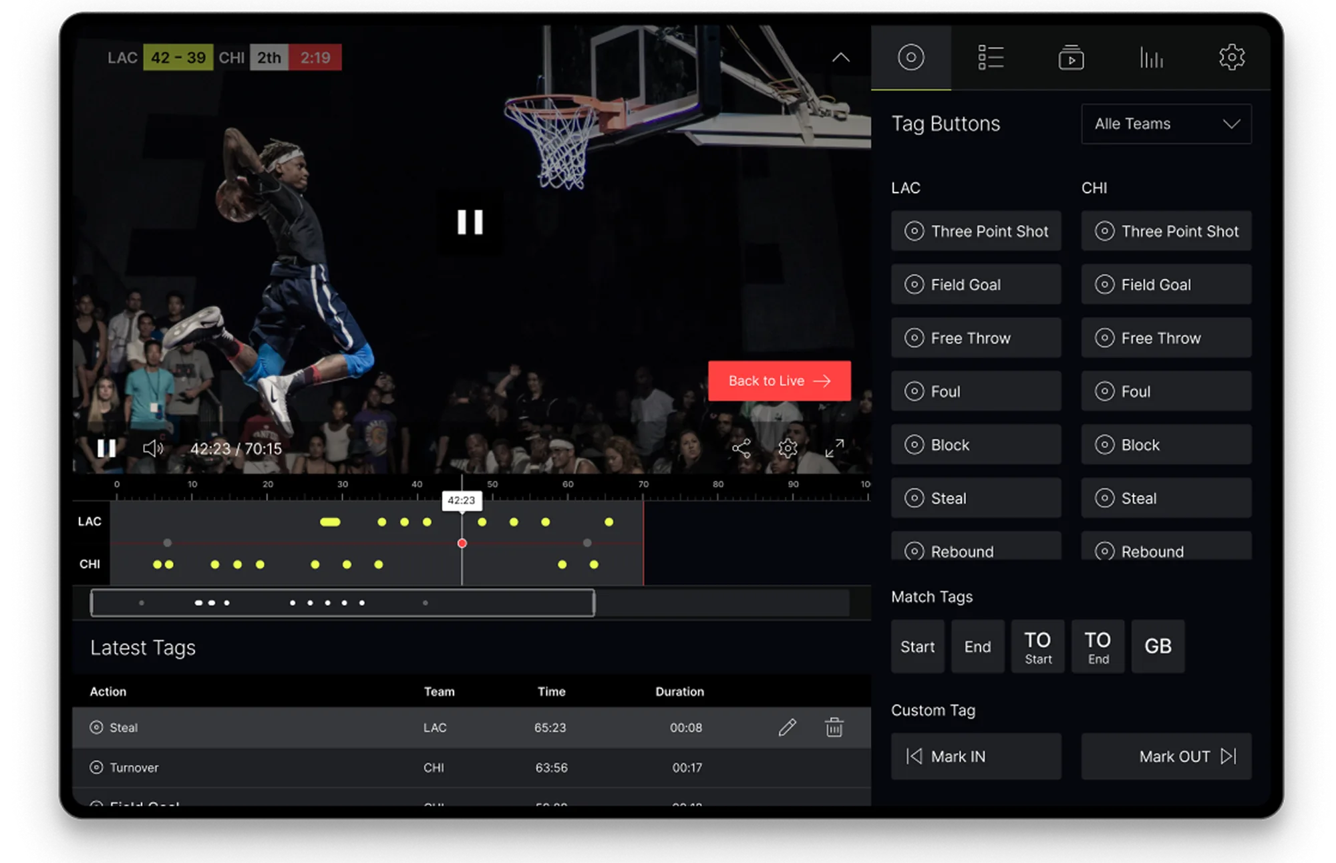1336x863 pixels.
Task: Tag CHI Steal
Action: (x=1166, y=498)
